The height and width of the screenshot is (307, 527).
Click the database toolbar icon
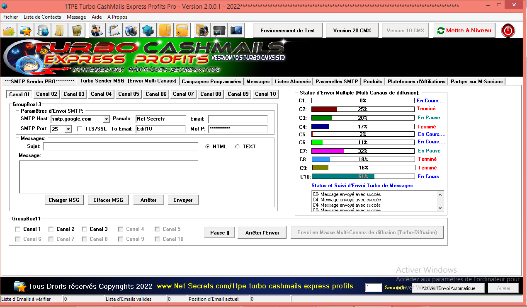[x=43, y=30]
